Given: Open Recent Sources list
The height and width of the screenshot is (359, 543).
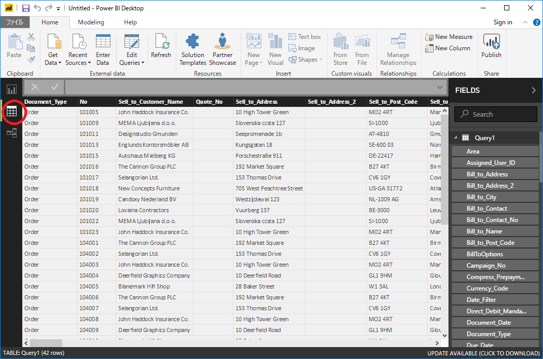Looking at the screenshot, I should [78, 50].
